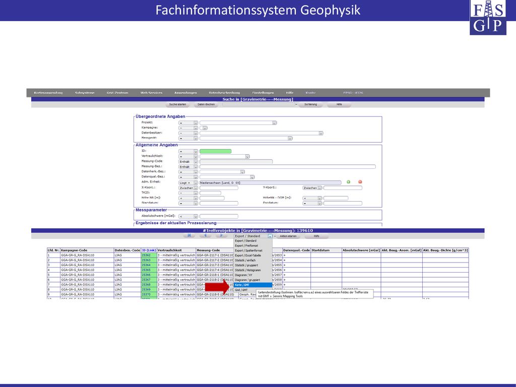Click the TK25 input field
Image resolution: width=516 pixels, height=387 pixels.
210,193
